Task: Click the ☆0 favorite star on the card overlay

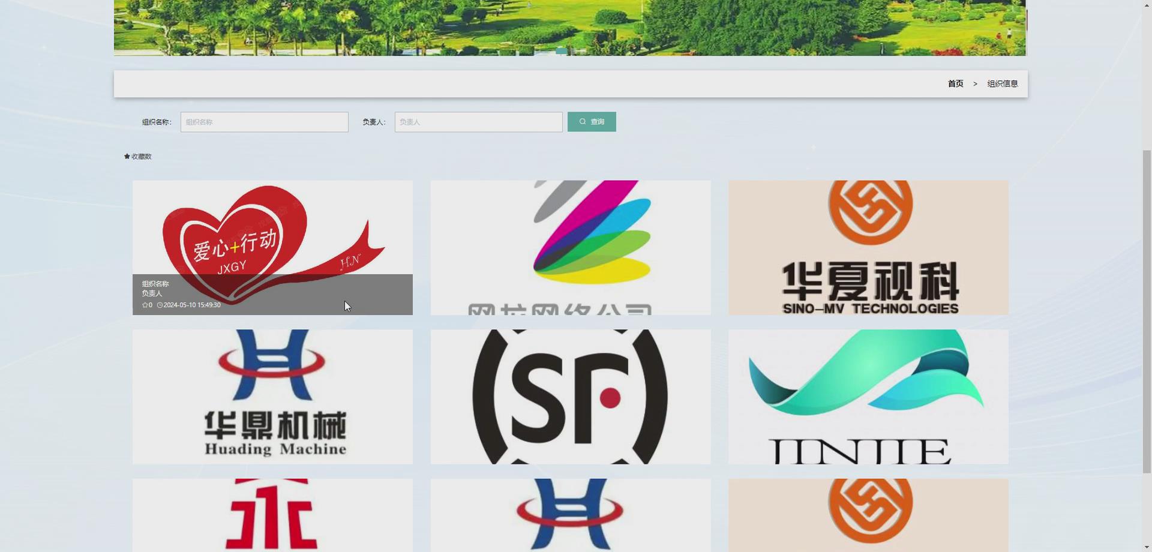Action: click(x=146, y=305)
